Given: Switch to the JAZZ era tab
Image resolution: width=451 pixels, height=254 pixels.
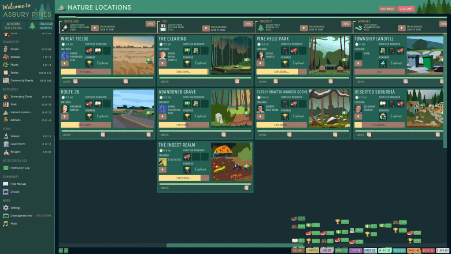Looking at the screenshot, I should 326,250.
